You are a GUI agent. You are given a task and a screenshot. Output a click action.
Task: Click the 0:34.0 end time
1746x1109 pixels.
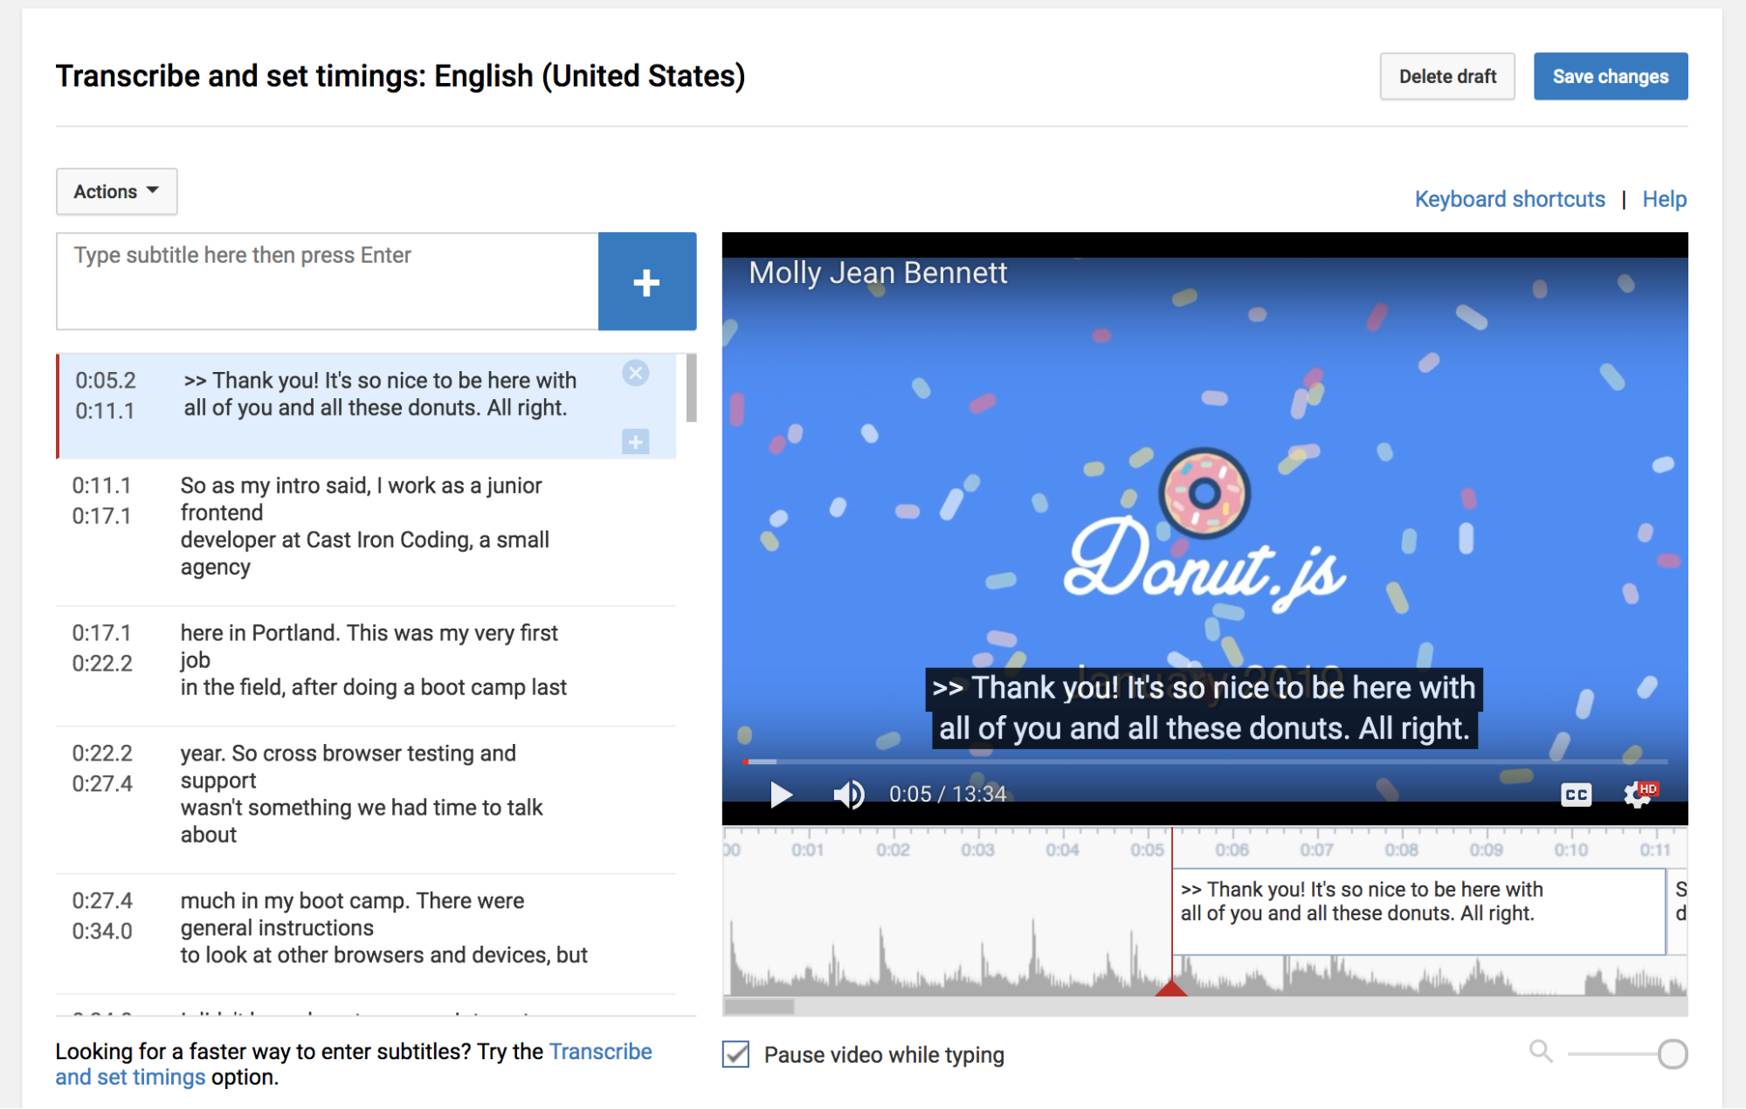tap(102, 931)
